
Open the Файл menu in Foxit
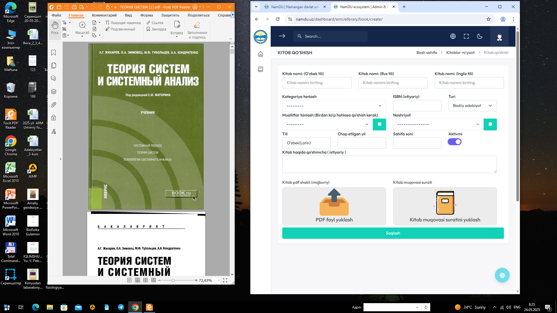56,15
